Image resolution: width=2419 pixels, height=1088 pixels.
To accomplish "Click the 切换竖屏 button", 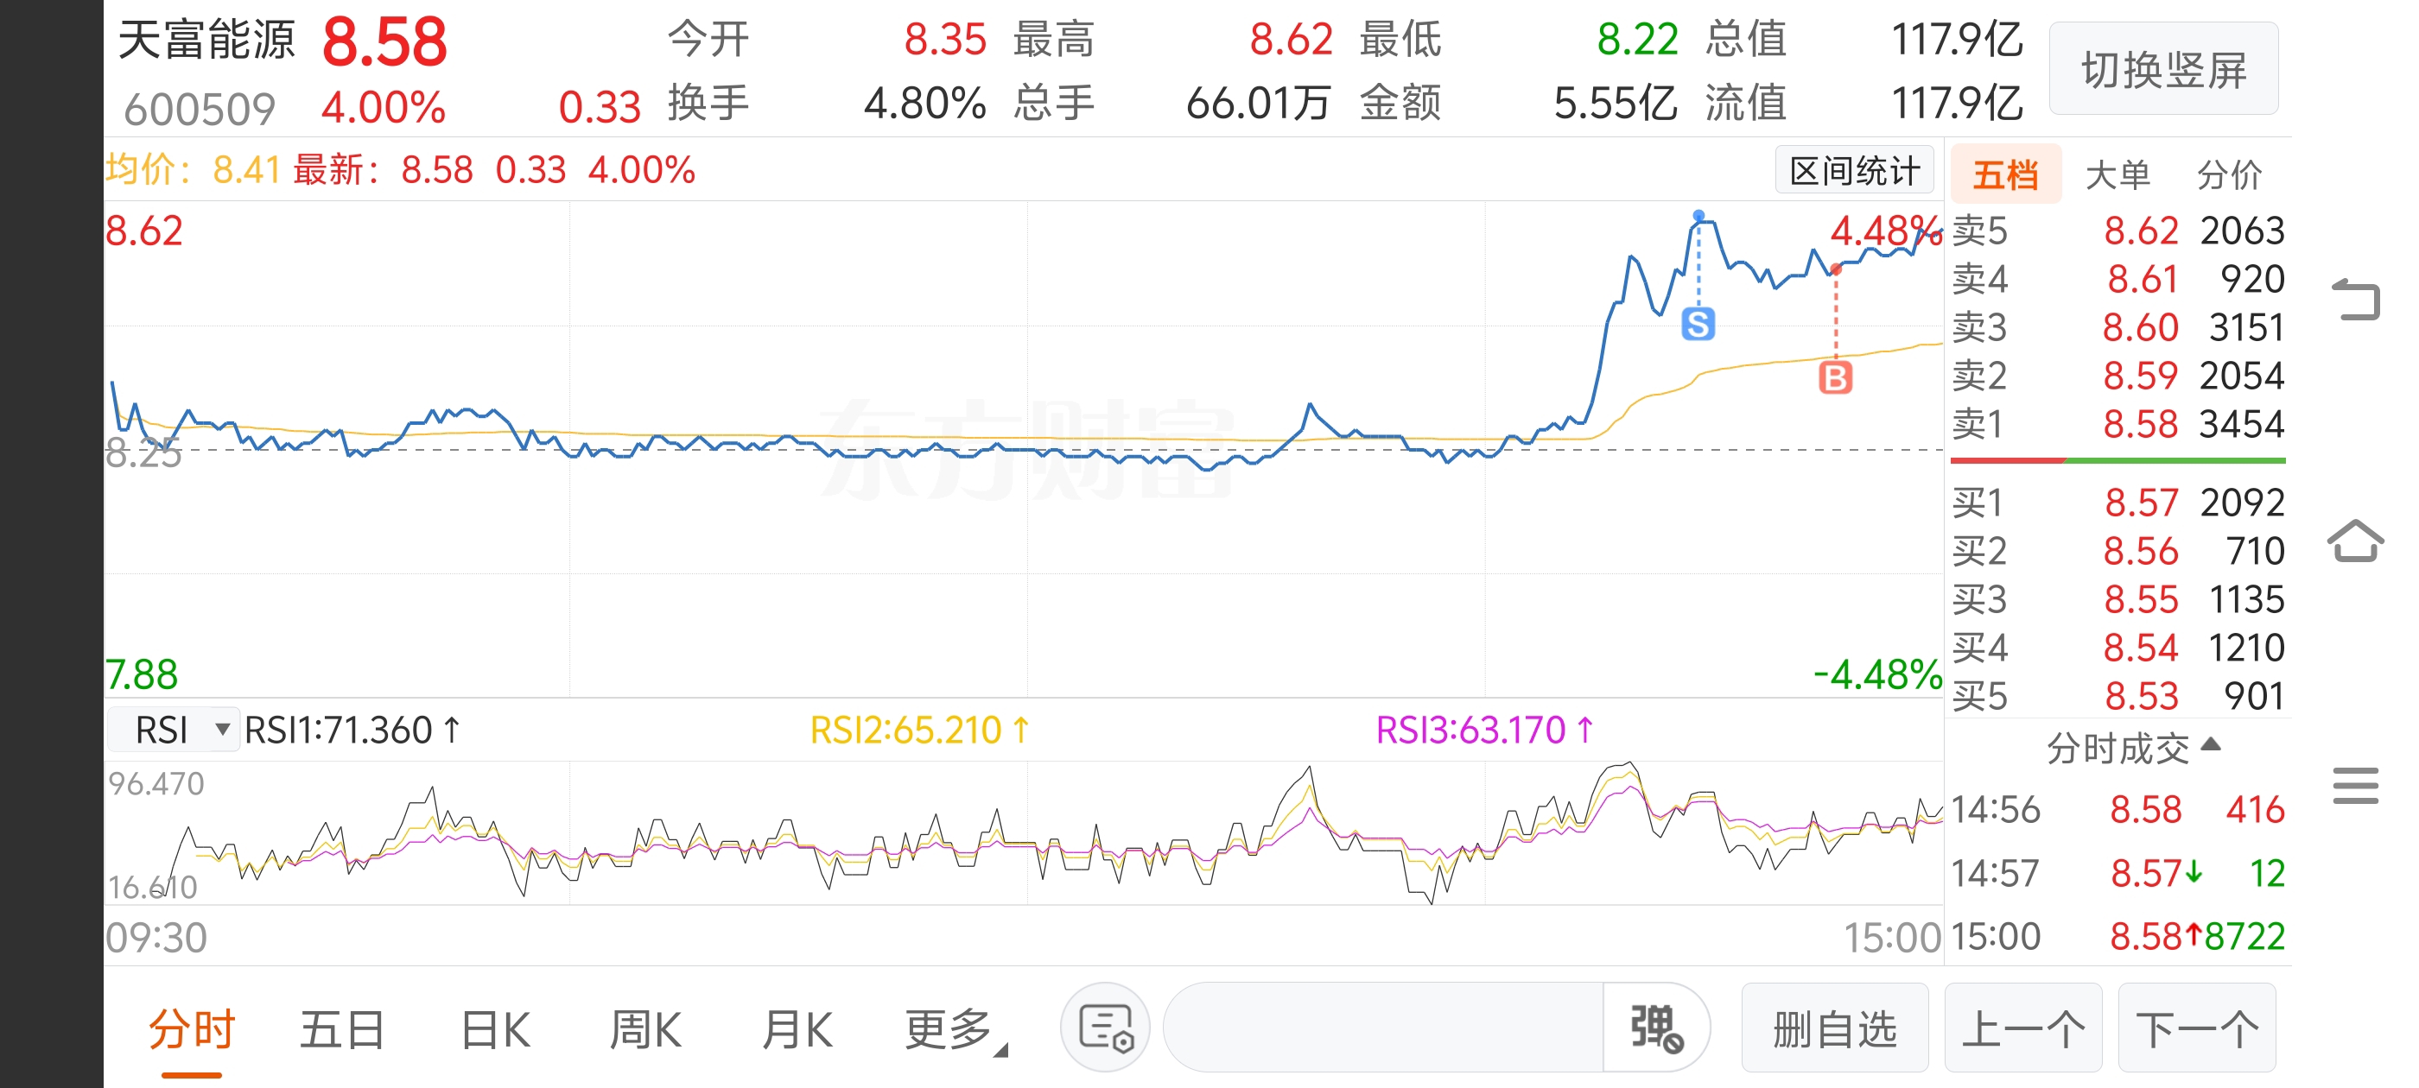I will 2162,69.
